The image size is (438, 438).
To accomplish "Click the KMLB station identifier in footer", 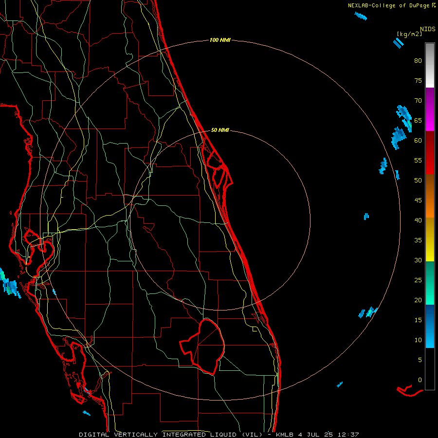I will click(x=285, y=435).
